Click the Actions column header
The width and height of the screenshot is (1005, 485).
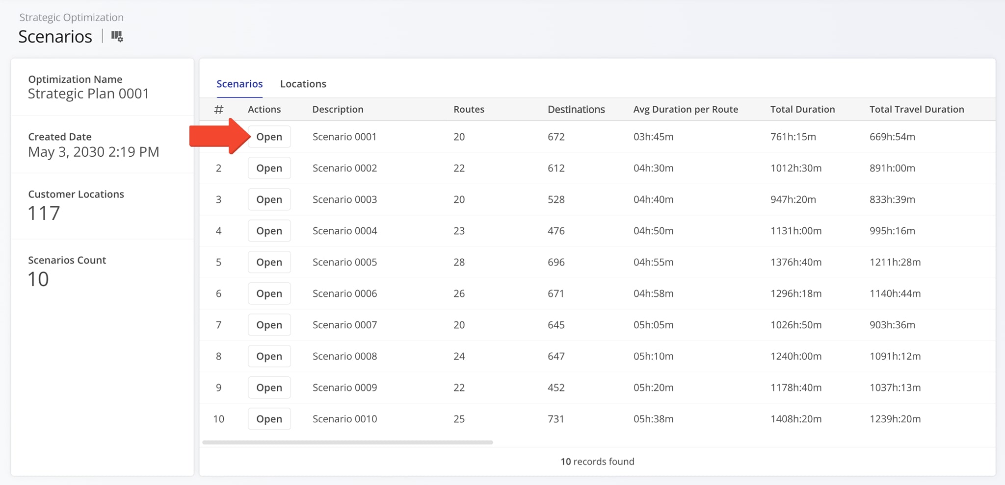(264, 109)
